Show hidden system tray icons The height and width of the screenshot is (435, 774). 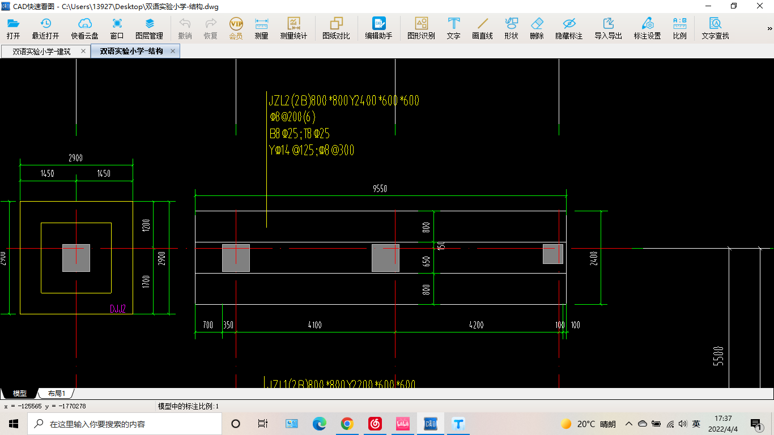pyautogui.click(x=629, y=424)
